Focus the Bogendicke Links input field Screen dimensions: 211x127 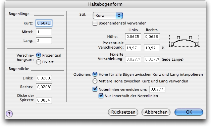tap(44, 78)
